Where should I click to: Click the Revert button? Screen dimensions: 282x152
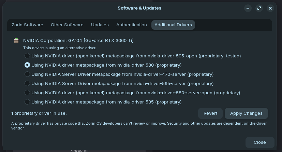(x=210, y=113)
